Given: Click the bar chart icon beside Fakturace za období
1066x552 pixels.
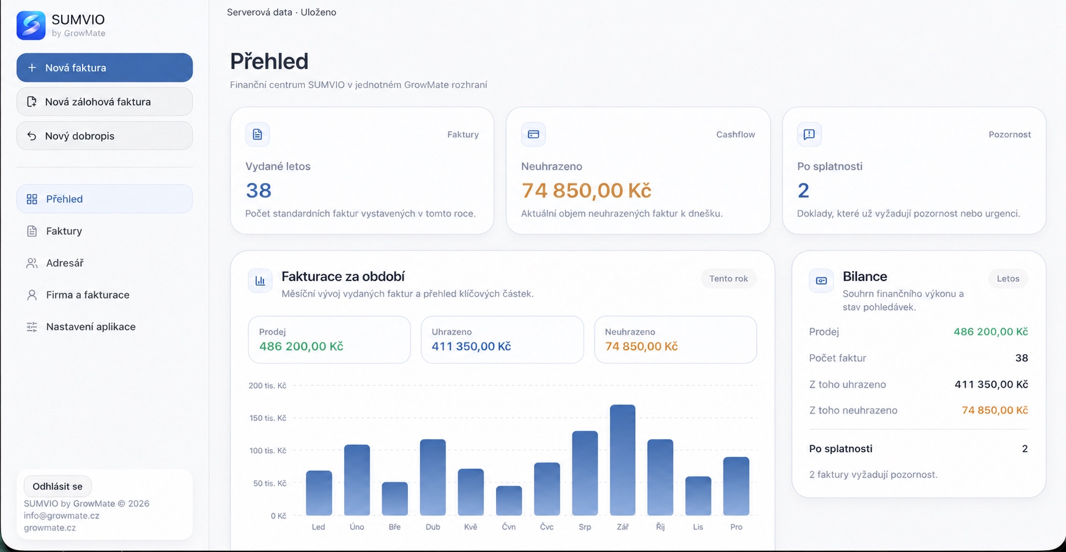Looking at the screenshot, I should point(260,281).
